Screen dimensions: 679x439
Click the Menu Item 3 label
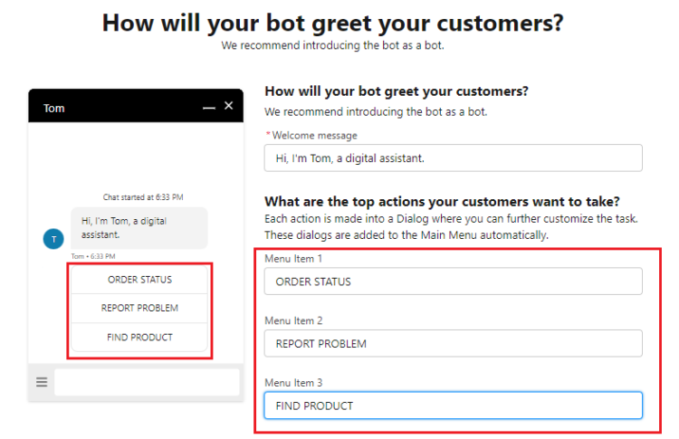coord(293,383)
